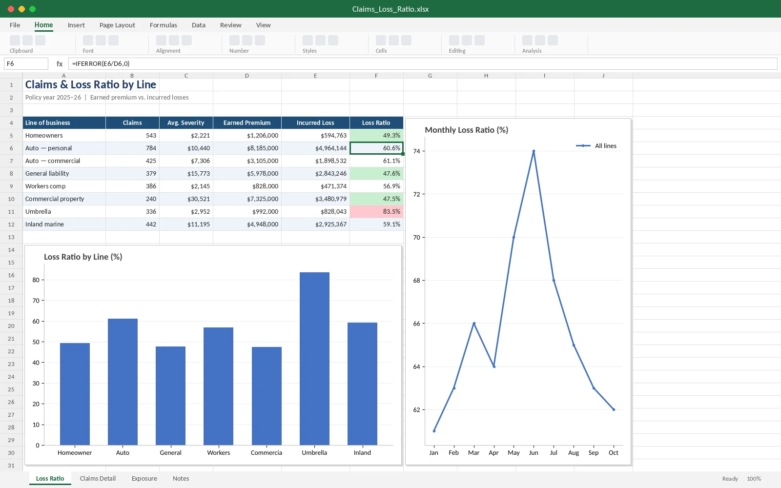Viewport: 781px width, 488px height.
Task: Select column D header
Action: (x=247, y=76)
